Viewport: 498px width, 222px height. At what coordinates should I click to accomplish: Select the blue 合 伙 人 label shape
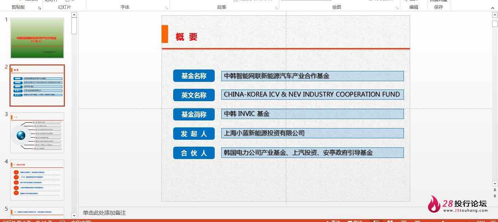pyautogui.click(x=194, y=153)
